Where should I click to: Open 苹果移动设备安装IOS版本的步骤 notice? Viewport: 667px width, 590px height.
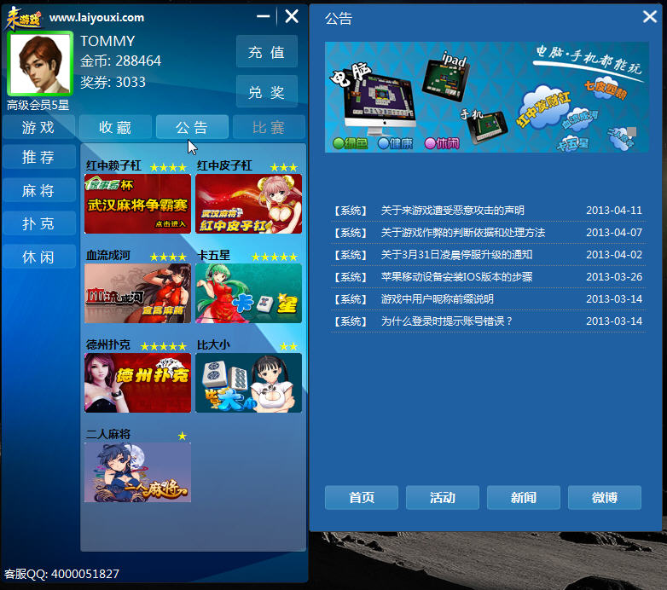click(456, 277)
